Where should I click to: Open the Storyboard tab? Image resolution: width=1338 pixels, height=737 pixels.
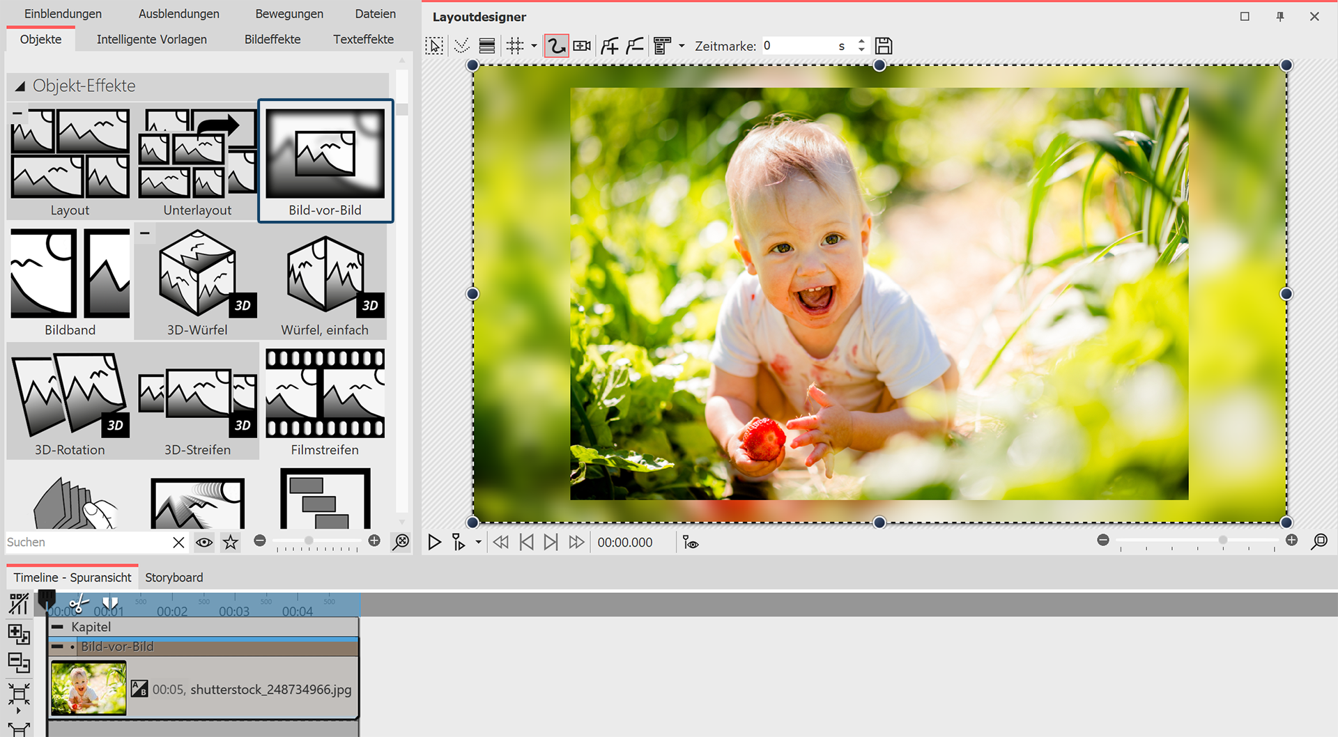(x=174, y=577)
